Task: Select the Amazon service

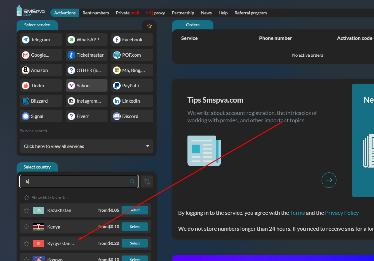Action: 41,70
